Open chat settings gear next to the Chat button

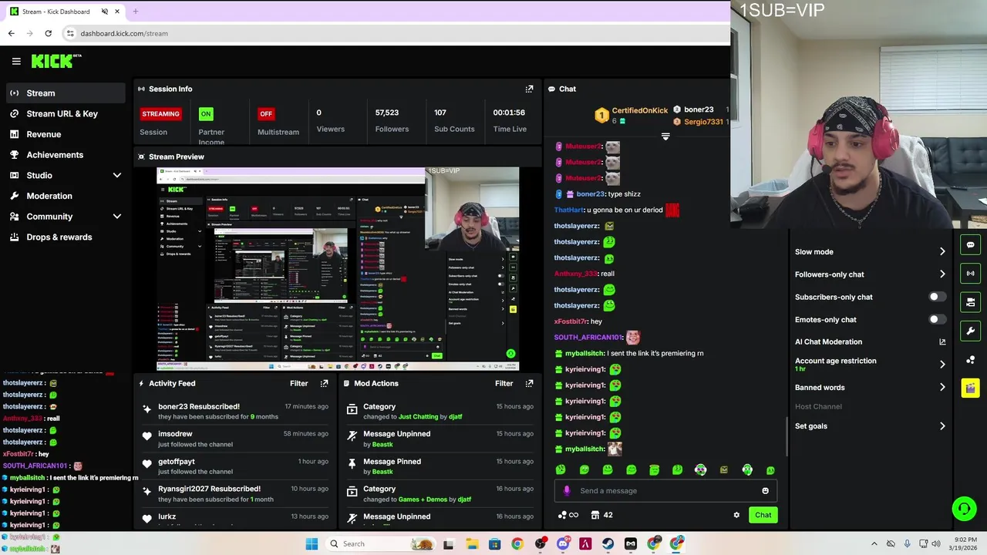(736, 515)
